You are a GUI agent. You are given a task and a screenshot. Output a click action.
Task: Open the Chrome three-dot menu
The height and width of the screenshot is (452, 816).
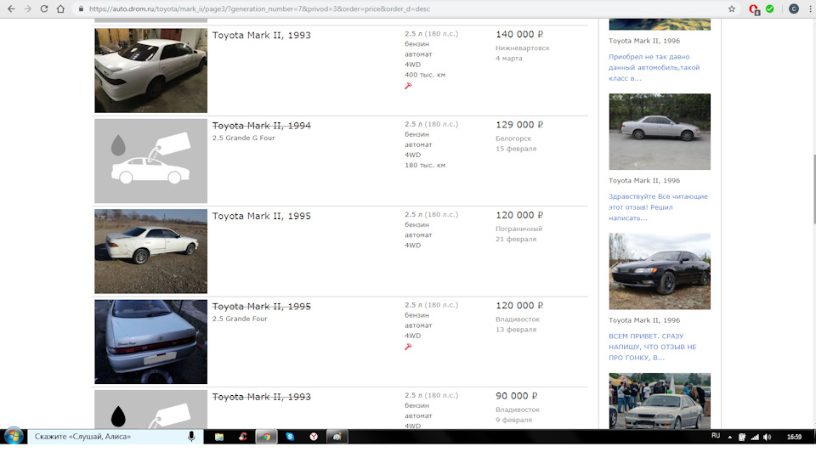[810, 8]
